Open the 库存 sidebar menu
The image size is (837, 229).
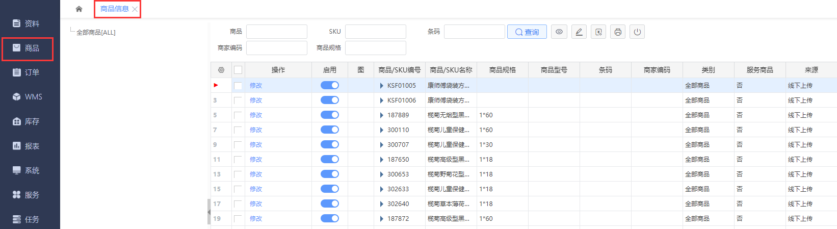pos(26,121)
